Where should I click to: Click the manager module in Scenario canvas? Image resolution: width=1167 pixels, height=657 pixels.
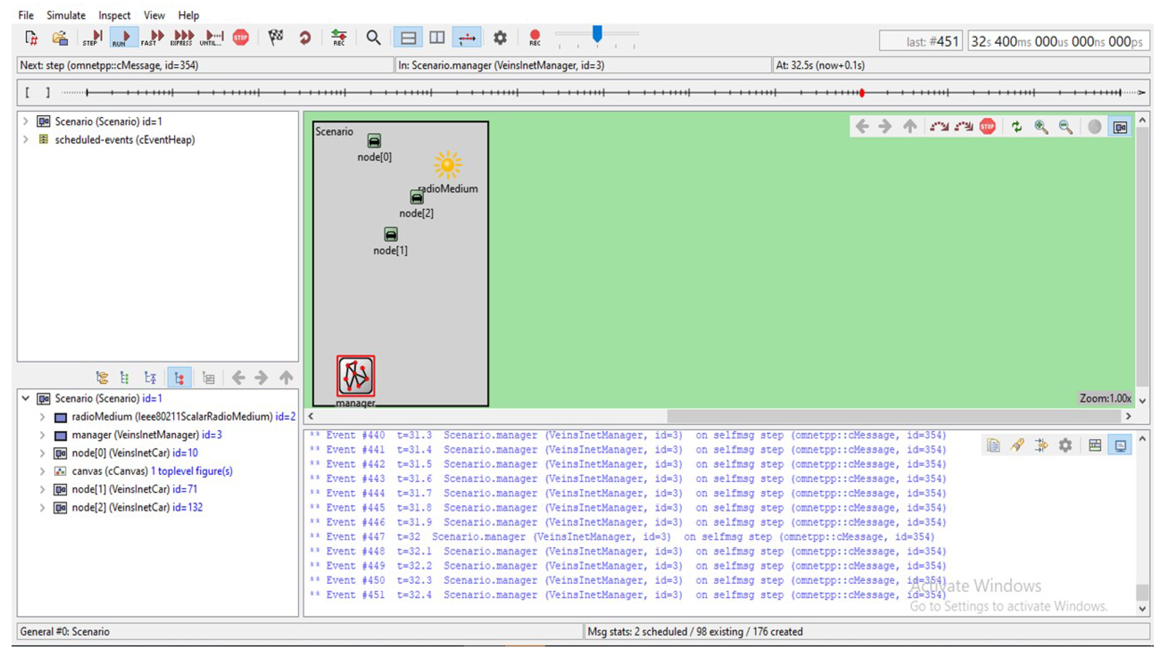[356, 376]
